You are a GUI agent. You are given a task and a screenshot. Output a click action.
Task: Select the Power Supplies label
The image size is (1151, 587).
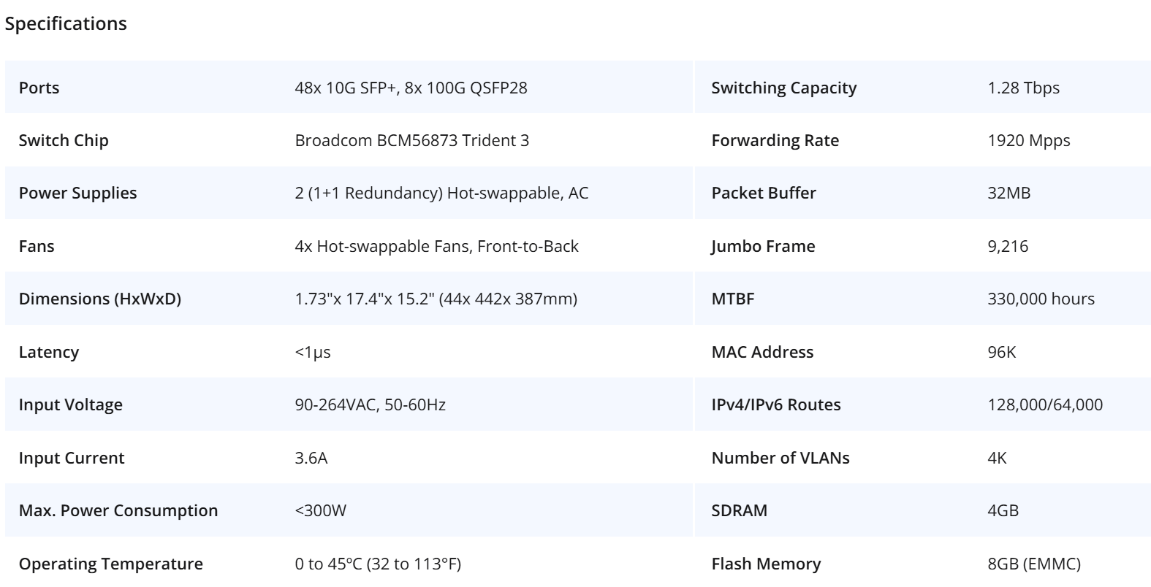coord(77,193)
